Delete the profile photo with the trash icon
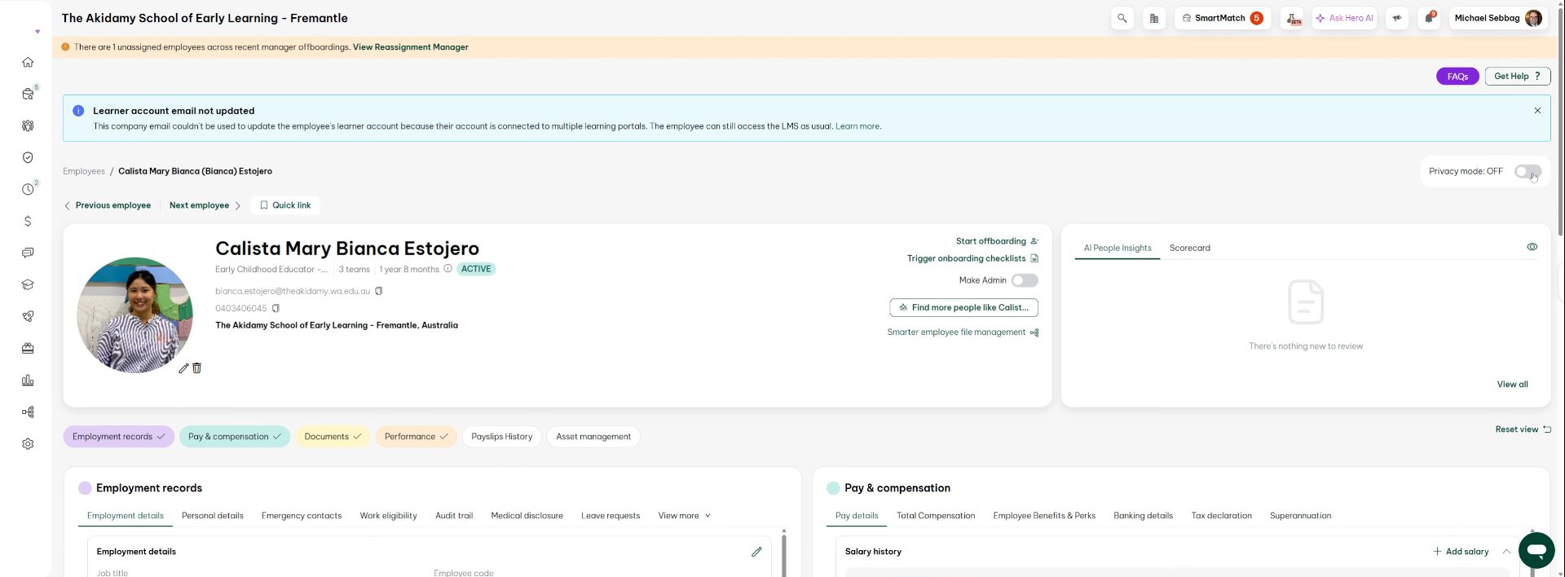Viewport: 1565px width, 577px height. (196, 368)
